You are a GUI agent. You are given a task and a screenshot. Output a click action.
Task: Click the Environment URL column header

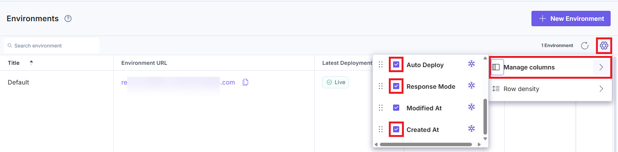tap(144, 63)
